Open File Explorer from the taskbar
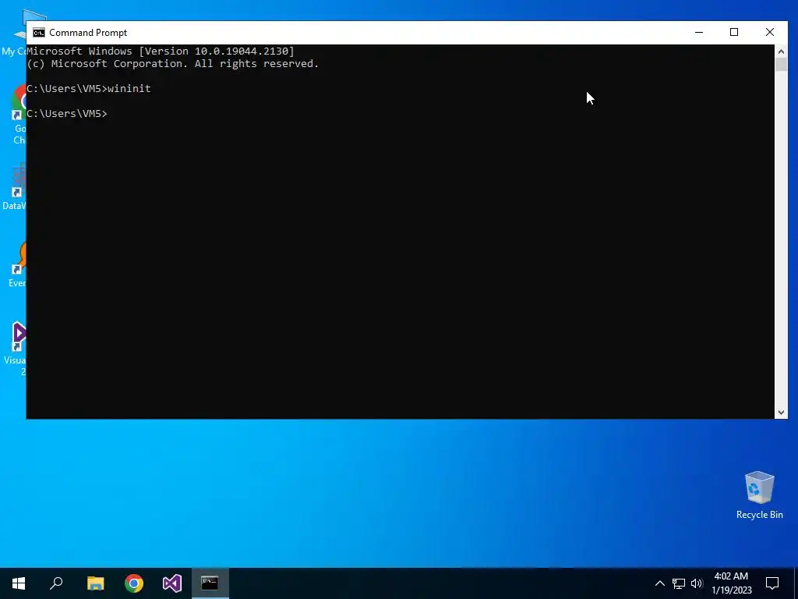Viewport: 798px width, 599px height. pos(95,583)
